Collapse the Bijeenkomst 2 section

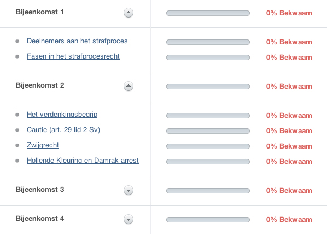pyautogui.click(x=129, y=86)
